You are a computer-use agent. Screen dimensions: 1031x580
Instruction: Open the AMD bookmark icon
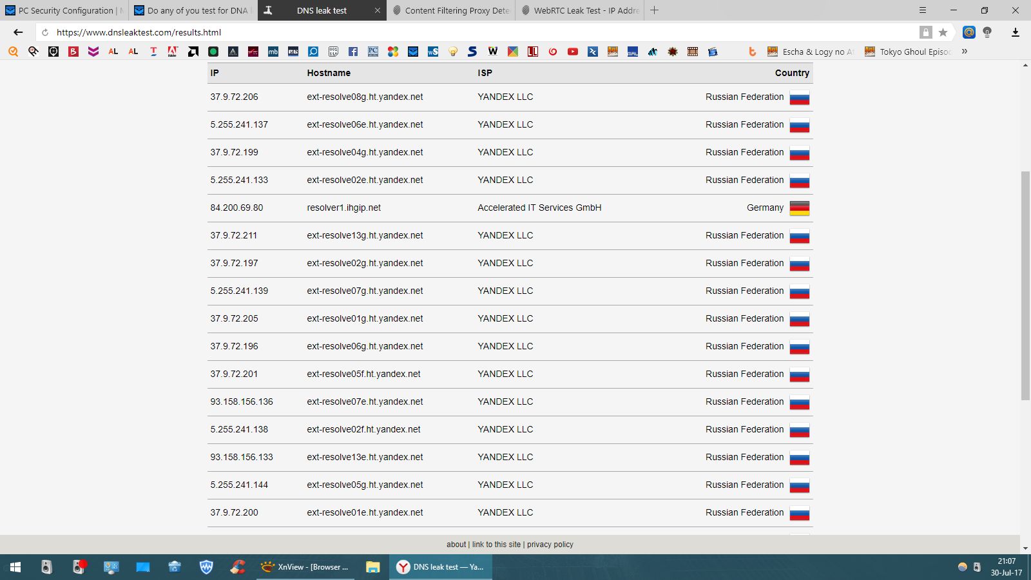pos(193,52)
